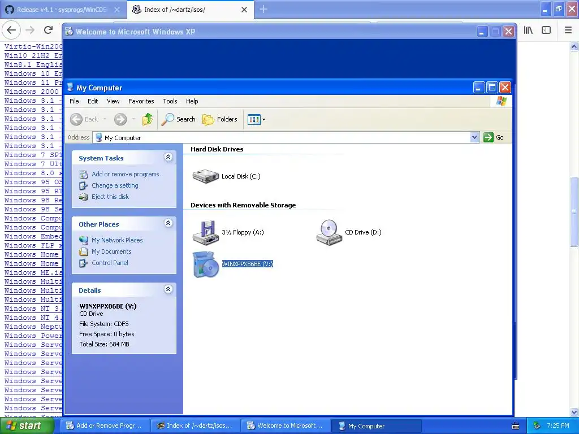Open the Forward history dropdown arrow

click(133, 119)
